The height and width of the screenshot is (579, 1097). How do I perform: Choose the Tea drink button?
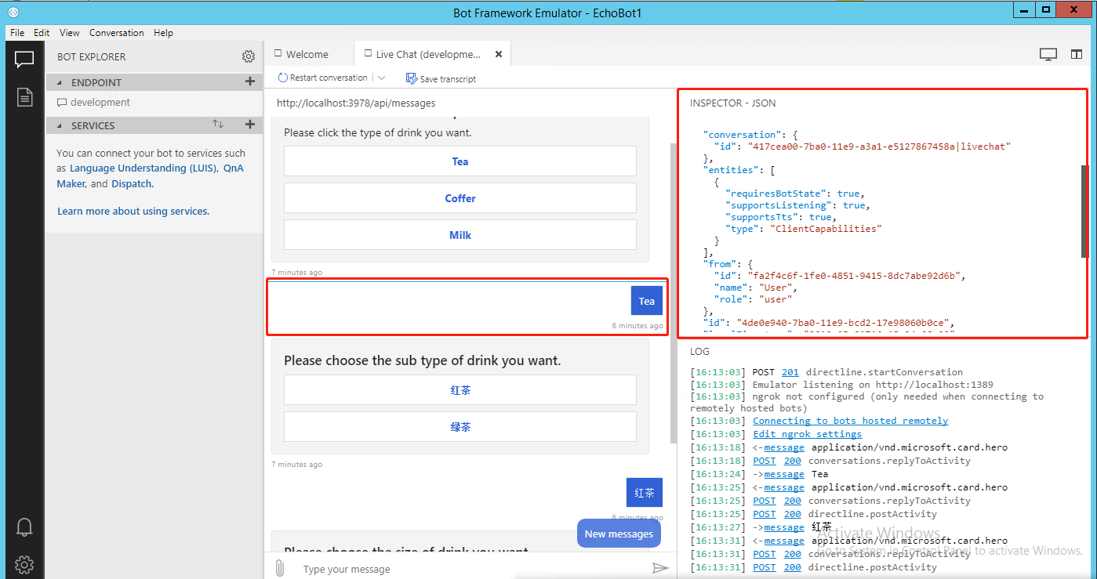(x=460, y=161)
